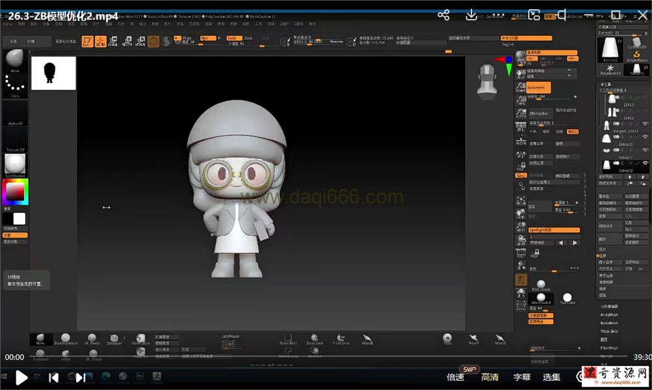Screen dimensions: 652x390
Task: Move subtool up with up arrow
Action: pos(630,177)
